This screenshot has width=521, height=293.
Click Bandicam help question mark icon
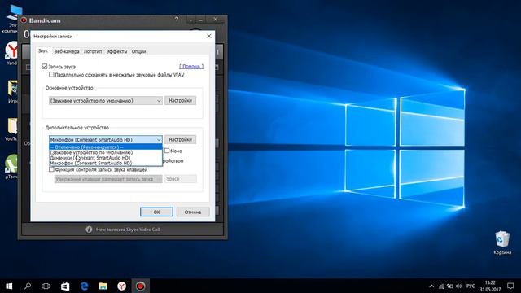point(177,20)
